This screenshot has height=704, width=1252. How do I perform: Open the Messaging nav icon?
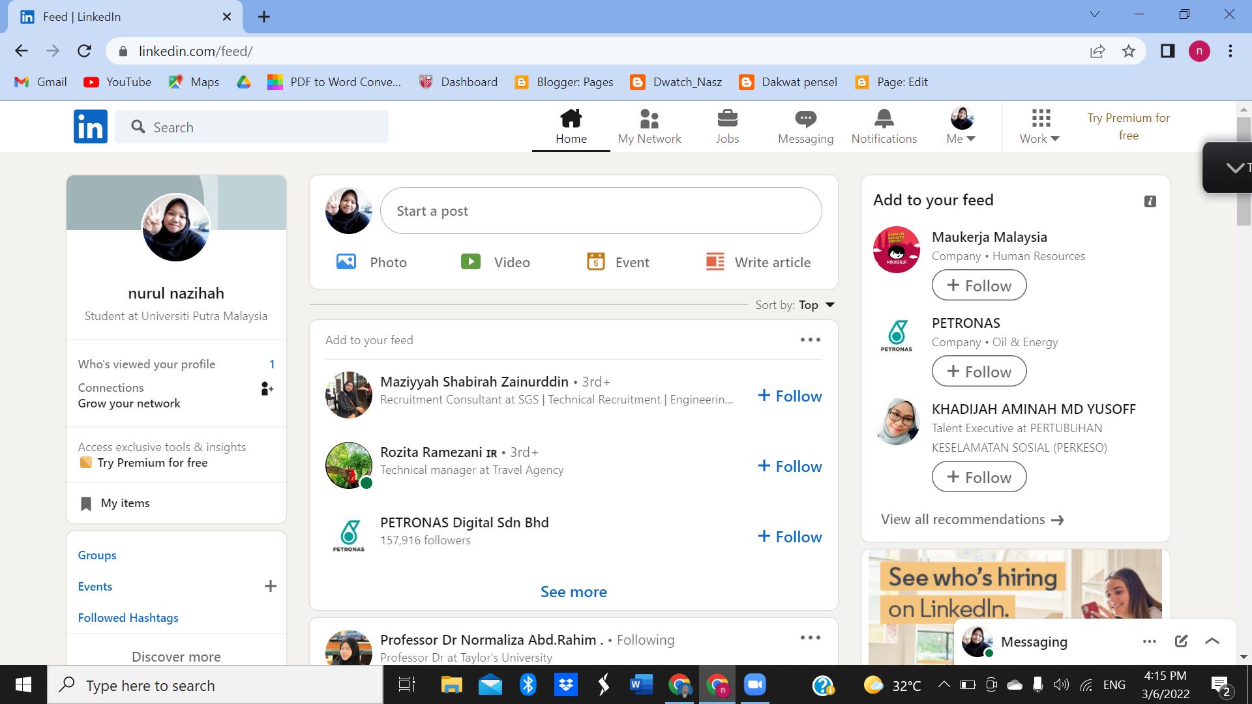pos(805,119)
